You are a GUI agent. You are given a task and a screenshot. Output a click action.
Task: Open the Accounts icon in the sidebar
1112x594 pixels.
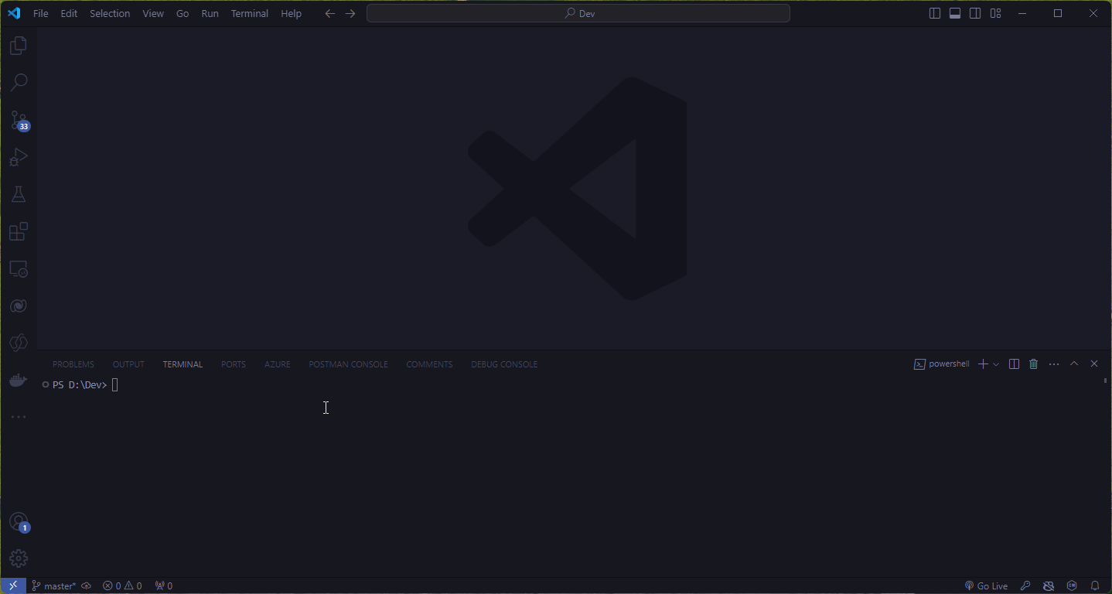(x=18, y=521)
